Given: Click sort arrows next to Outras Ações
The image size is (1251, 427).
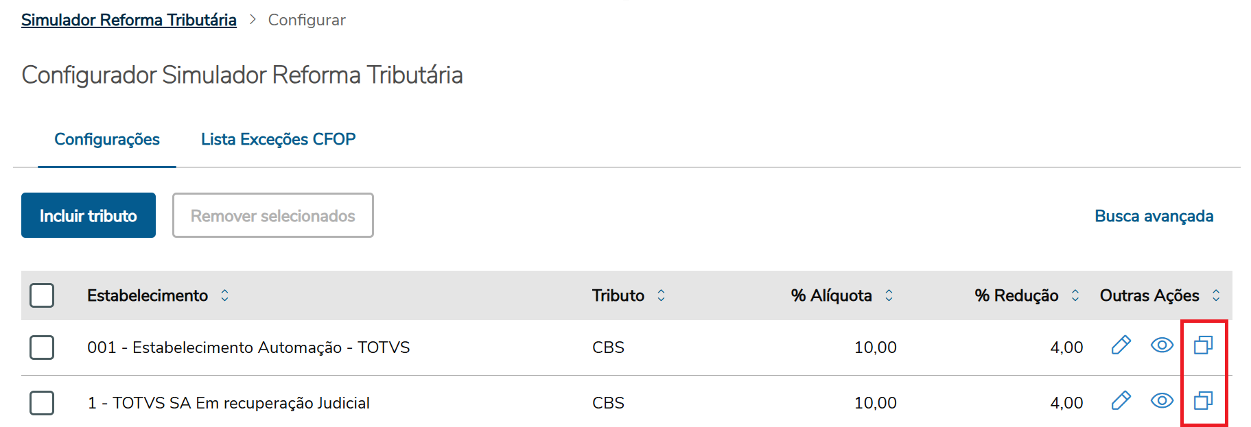Looking at the screenshot, I should [x=1216, y=295].
